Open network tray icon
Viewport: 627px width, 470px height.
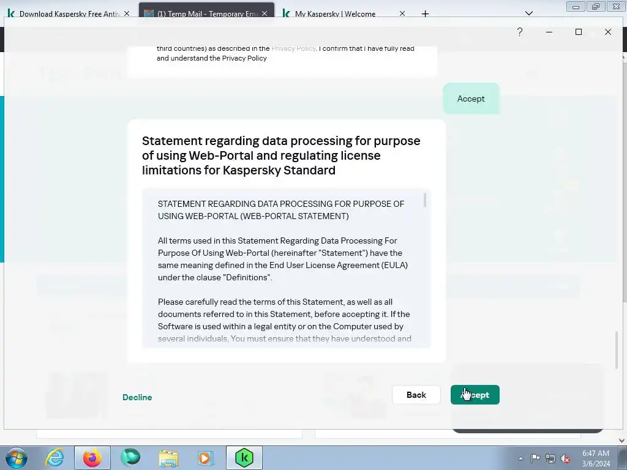tap(550, 458)
